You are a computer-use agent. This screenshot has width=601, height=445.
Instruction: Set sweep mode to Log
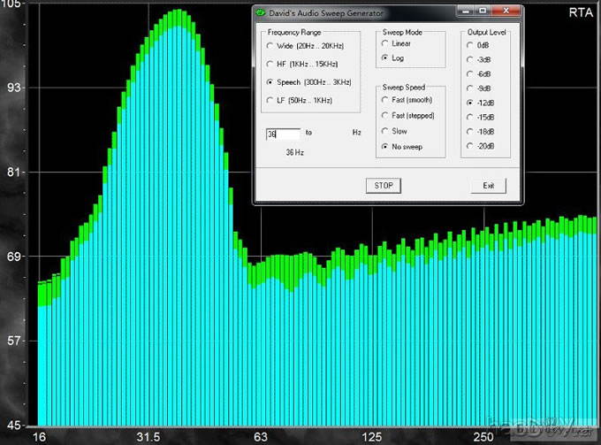[x=384, y=58]
